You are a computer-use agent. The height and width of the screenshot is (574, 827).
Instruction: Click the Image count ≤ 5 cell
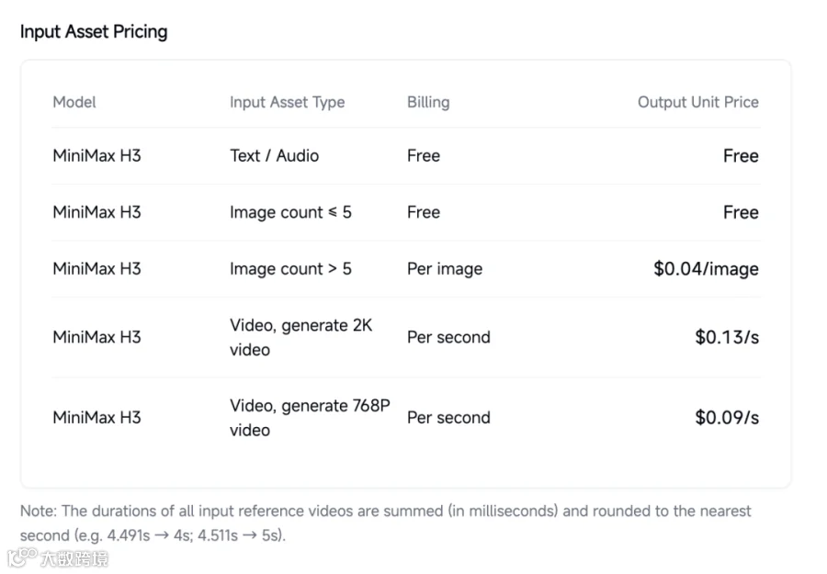290,212
